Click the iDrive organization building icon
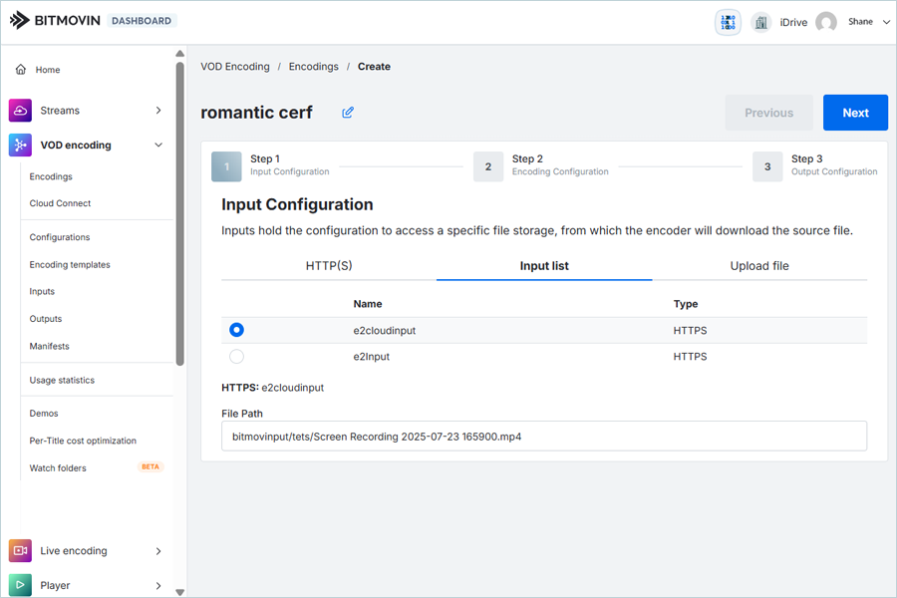 761,22
